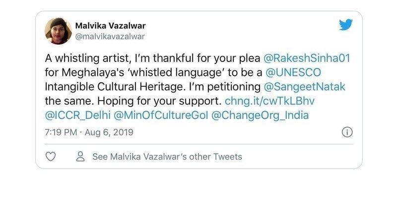Screen dimensions: 397x223
Task: Click the person icon beside other Tweets
Action: [x=79, y=157]
